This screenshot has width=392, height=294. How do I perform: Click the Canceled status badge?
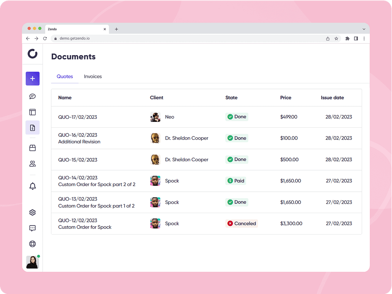point(241,223)
